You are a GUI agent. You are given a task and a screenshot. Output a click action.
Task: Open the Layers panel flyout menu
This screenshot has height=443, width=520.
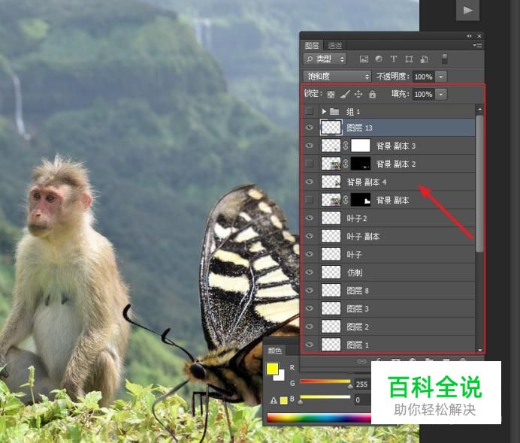(x=478, y=45)
